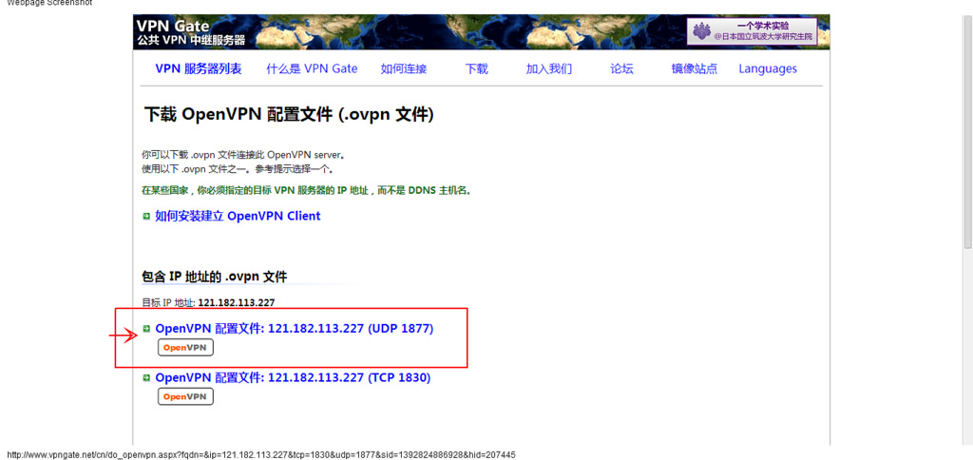Click the target IP 121.182.113.227 text
973x460 pixels.
[237, 303]
